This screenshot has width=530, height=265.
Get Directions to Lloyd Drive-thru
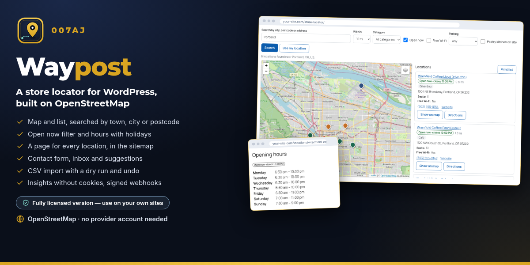[455, 115]
